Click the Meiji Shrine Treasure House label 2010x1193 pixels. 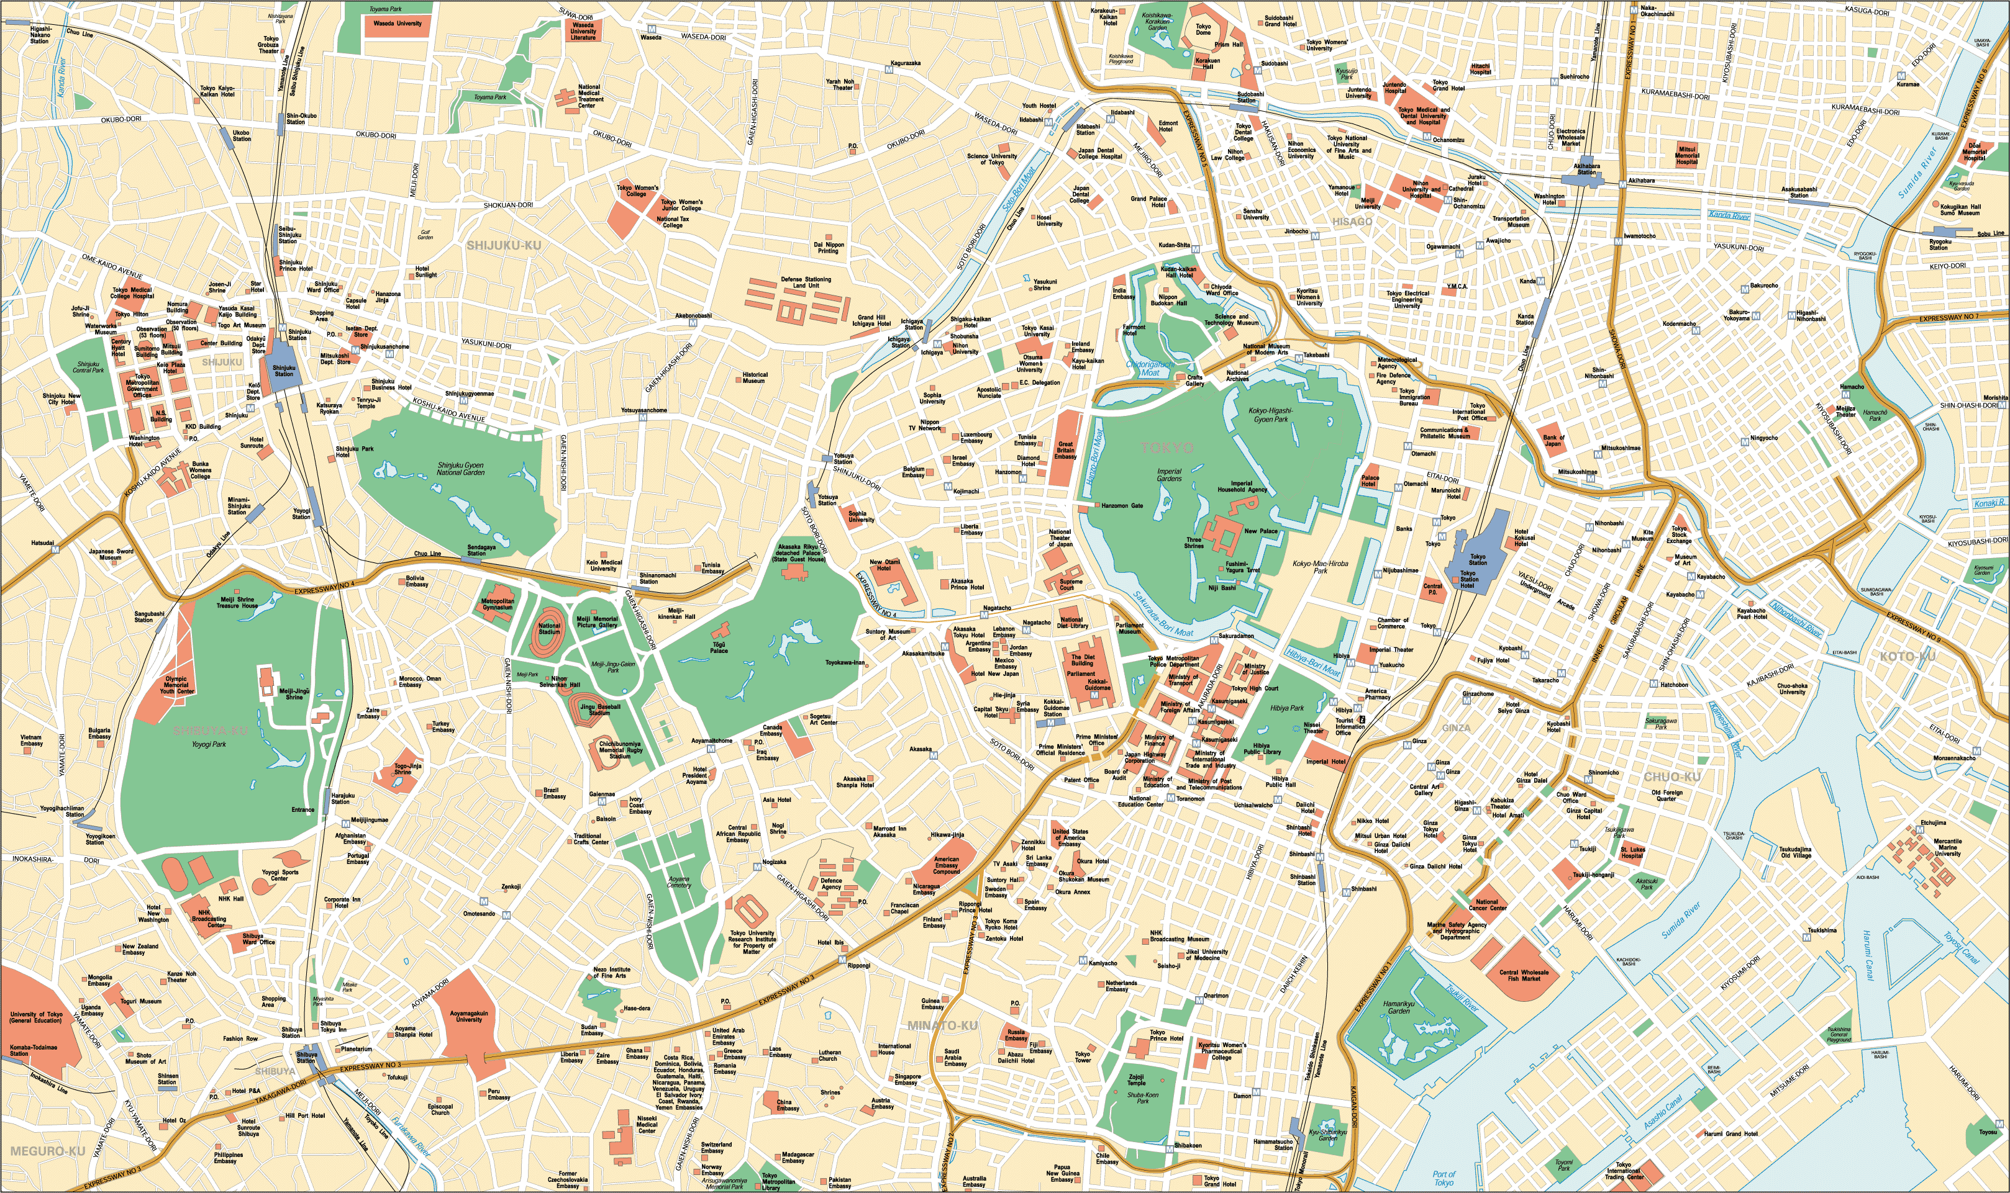(237, 602)
